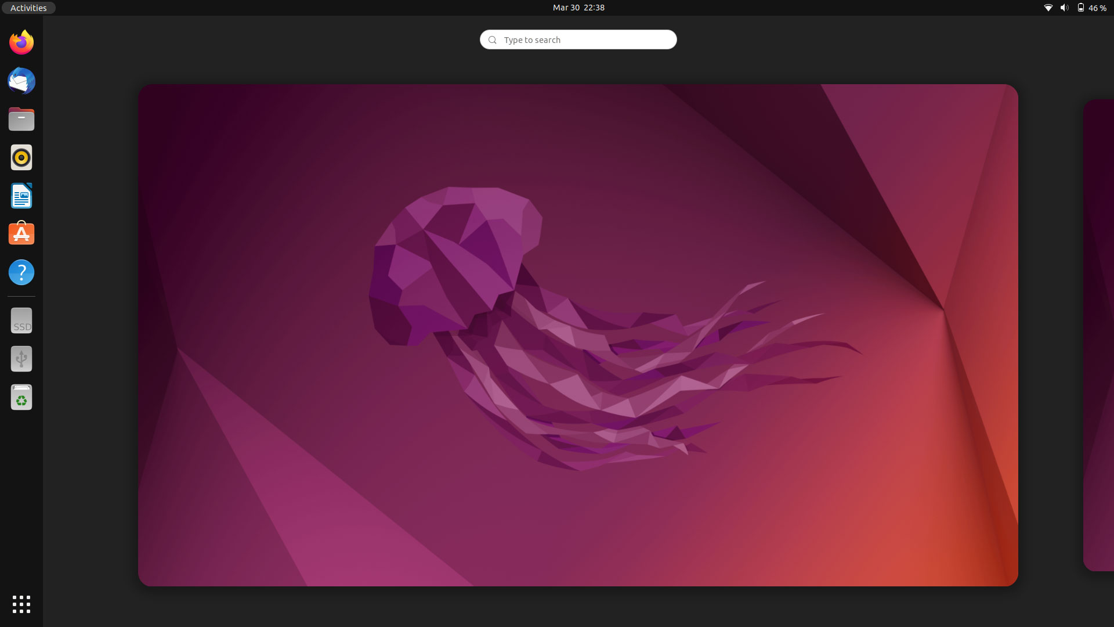Open the USB drive icon
Viewport: 1114px width, 627px height.
[21, 359]
